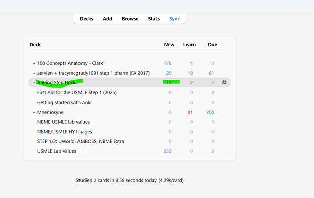Image resolution: width=314 pixels, height=198 pixels.
Task: Open the NBME/USMLE HY Images deck
Action: [x=64, y=132]
